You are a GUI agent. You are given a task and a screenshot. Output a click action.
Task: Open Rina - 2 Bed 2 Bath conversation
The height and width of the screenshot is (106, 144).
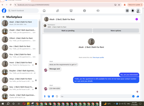pyautogui.click(x=19, y=56)
